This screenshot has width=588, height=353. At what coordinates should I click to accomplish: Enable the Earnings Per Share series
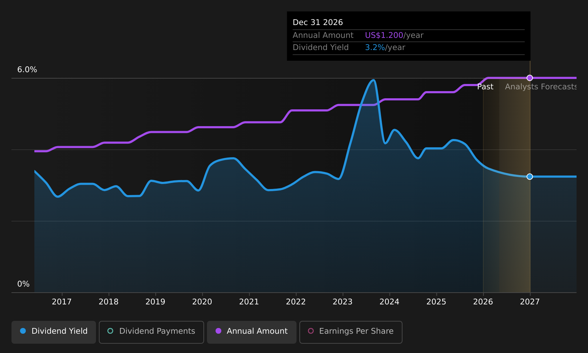351,332
